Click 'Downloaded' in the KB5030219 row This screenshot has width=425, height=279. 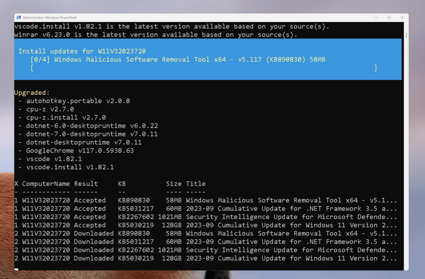pos(94,258)
